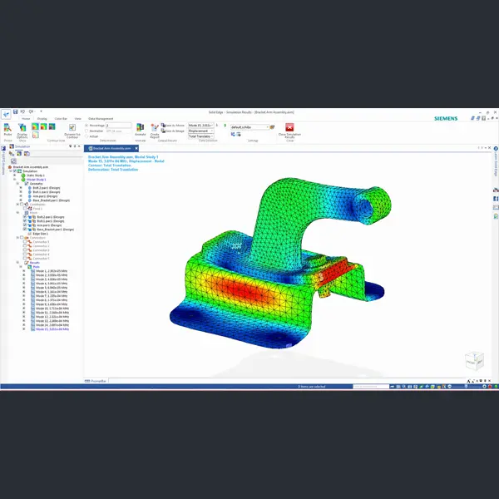The width and height of the screenshot is (499, 499).
Task: Click the Facebook icon in right sidebar
Action: coord(496,199)
